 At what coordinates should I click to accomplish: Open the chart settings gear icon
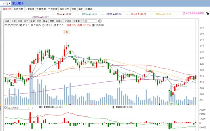point(100,21)
